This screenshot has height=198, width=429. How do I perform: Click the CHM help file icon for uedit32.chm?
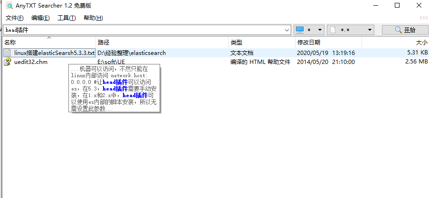coord(8,62)
